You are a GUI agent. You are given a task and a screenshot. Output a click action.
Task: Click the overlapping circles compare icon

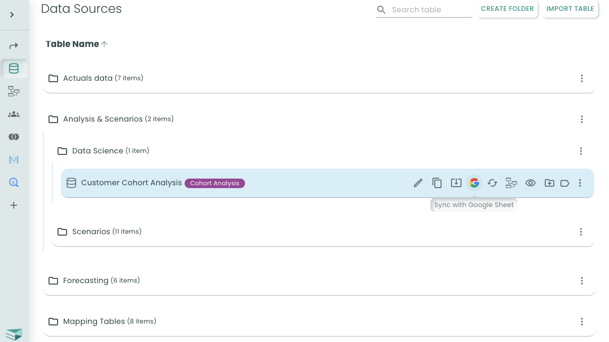click(x=14, y=137)
